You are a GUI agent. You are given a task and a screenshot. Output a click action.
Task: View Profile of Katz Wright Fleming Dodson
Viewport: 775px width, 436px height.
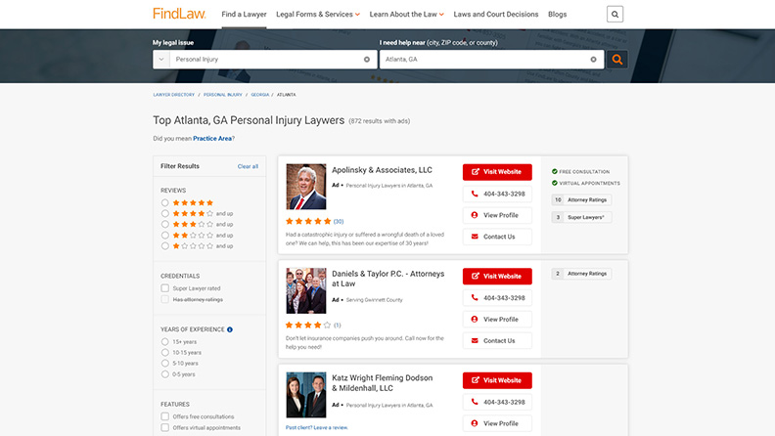click(497, 423)
